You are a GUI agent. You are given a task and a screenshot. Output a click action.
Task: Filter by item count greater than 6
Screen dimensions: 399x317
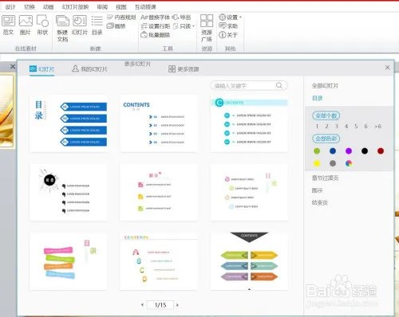point(377,127)
